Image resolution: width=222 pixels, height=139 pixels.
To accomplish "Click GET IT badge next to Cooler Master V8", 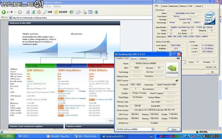I will (61, 108).
